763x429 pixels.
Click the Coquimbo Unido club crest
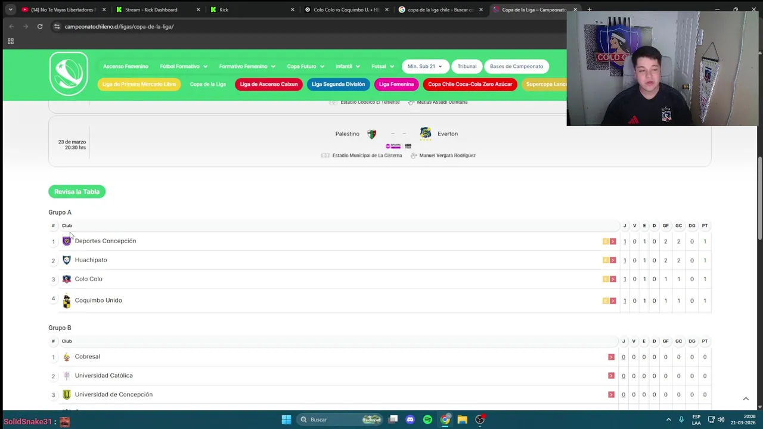point(67,301)
